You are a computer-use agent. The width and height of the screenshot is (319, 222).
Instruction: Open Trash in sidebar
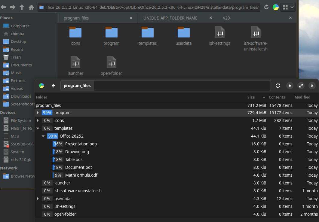(16, 57)
